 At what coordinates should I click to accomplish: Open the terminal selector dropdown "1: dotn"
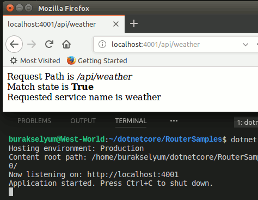tap(246, 122)
